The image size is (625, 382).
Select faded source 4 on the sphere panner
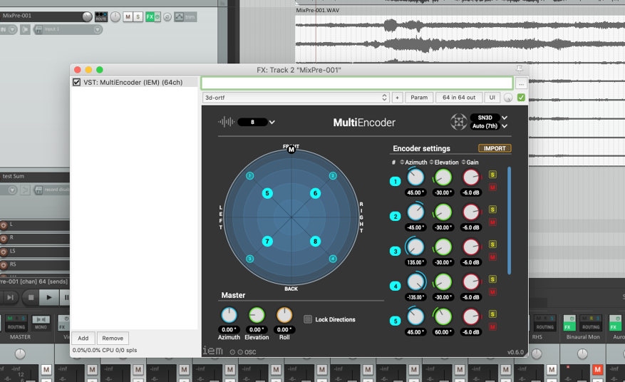tap(333, 259)
